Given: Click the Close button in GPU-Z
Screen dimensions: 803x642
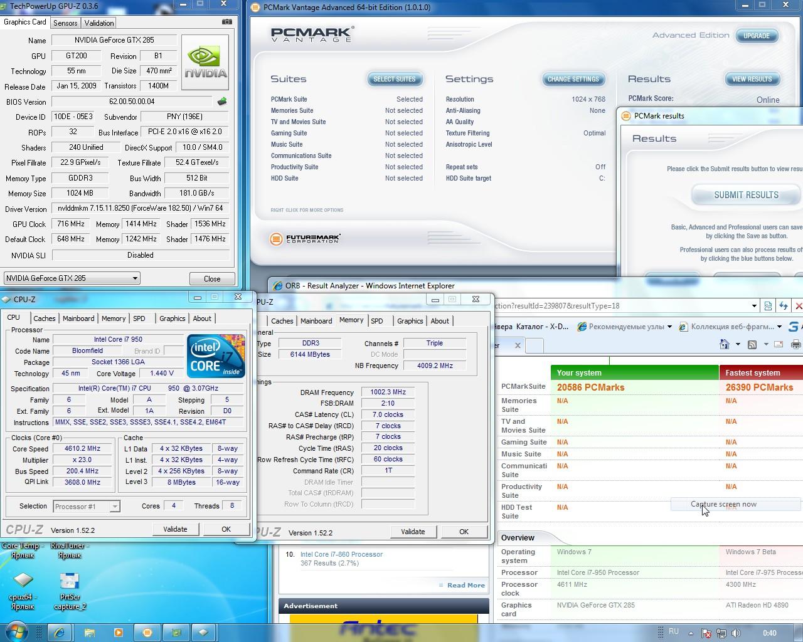Looking at the screenshot, I should (x=212, y=278).
